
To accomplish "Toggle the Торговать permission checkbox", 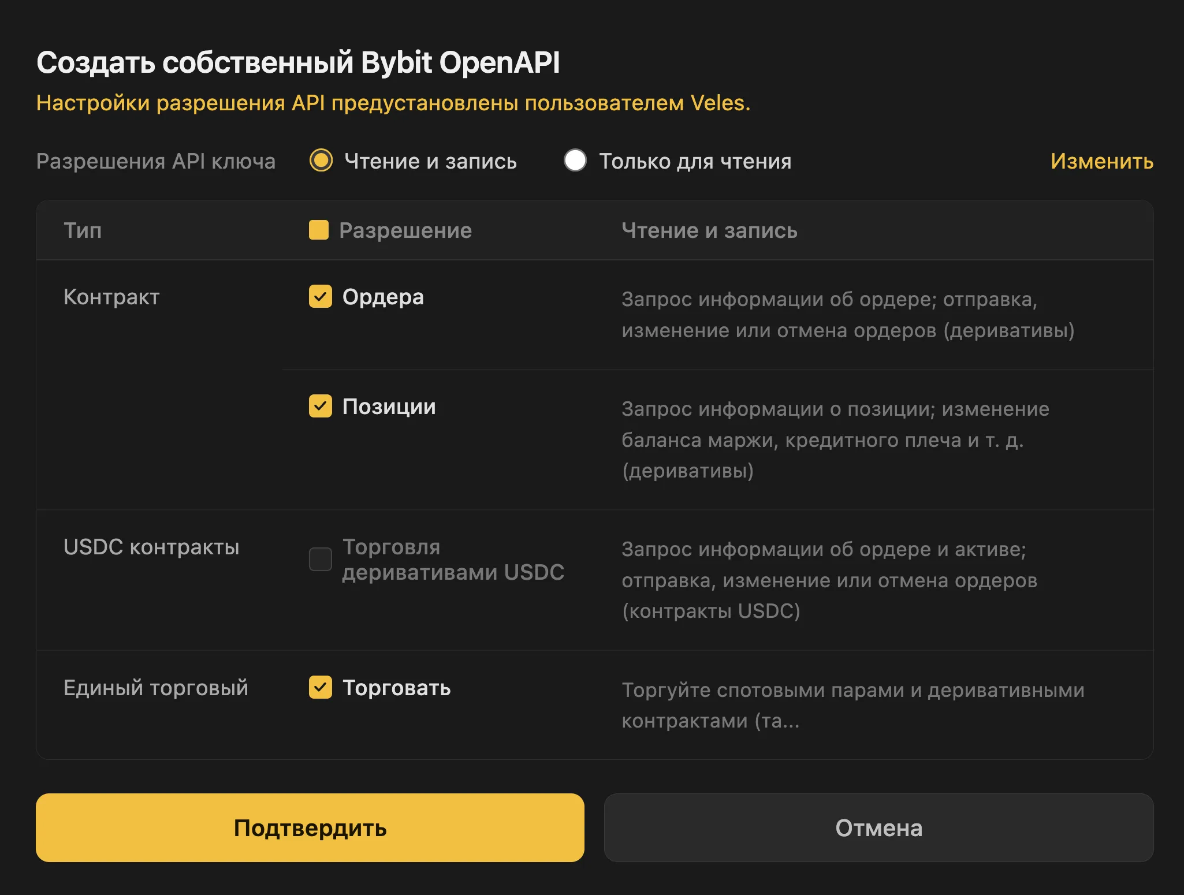I will (x=319, y=688).
